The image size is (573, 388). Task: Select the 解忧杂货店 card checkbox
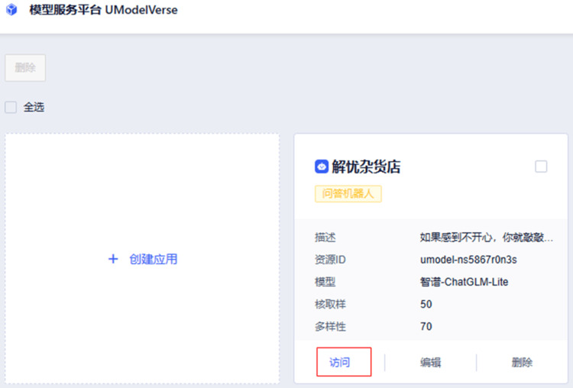(x=541, y=167)
